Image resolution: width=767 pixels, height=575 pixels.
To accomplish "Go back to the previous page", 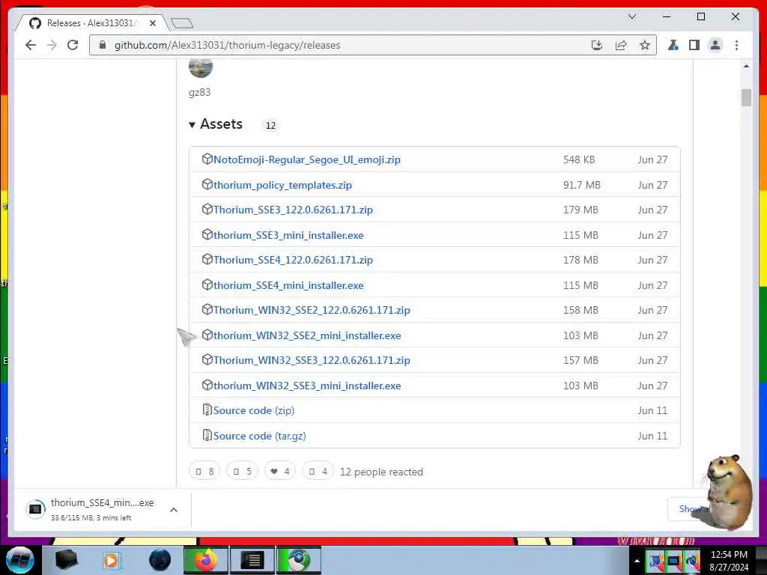I will click(x=30, y=45).
